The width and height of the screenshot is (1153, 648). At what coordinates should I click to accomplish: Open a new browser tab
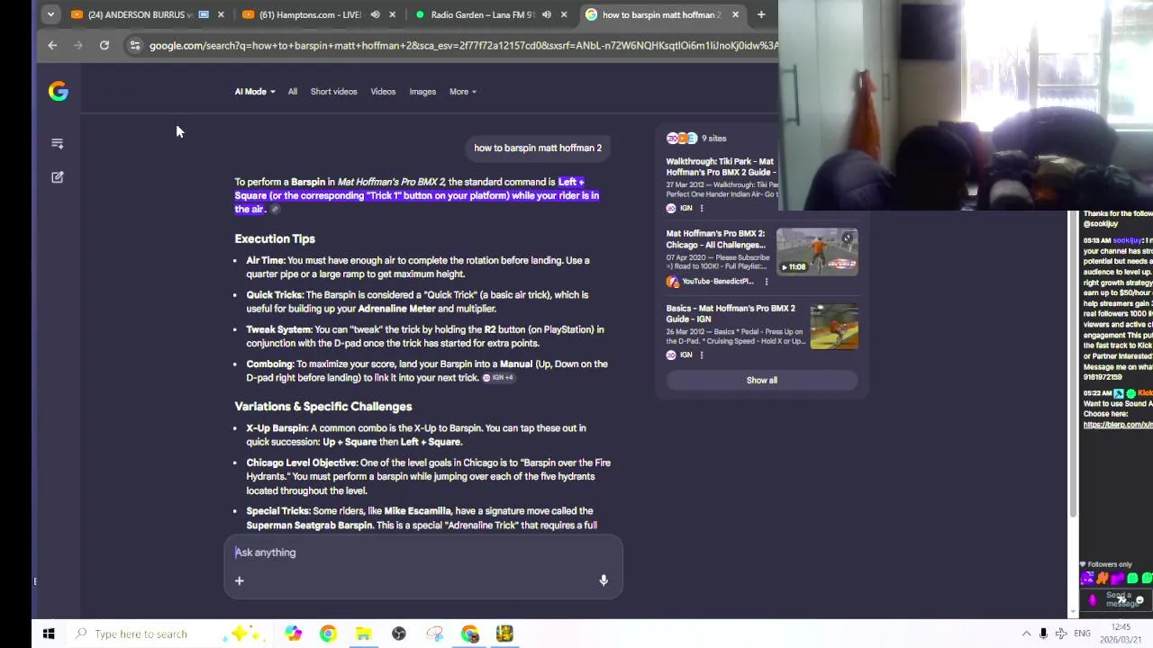coord(761,14)
